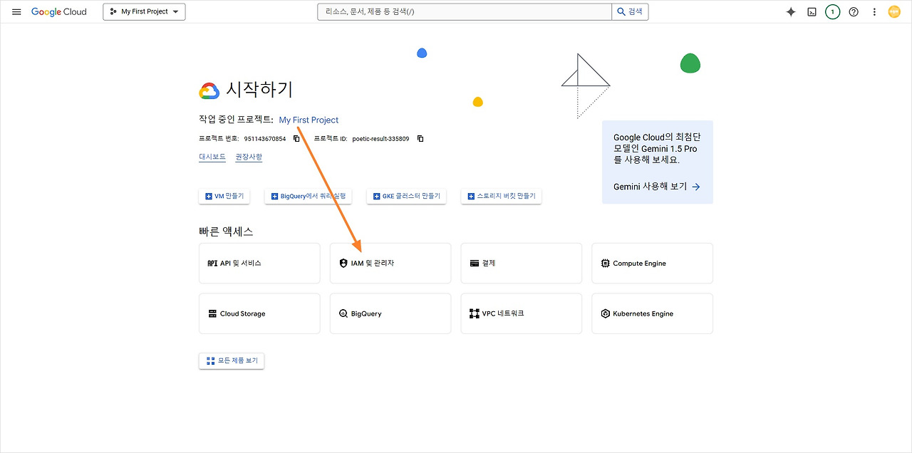Activate Cloud Shell terminal icon
Viewport: 912px width, 453px height.
tap(812, 12)
